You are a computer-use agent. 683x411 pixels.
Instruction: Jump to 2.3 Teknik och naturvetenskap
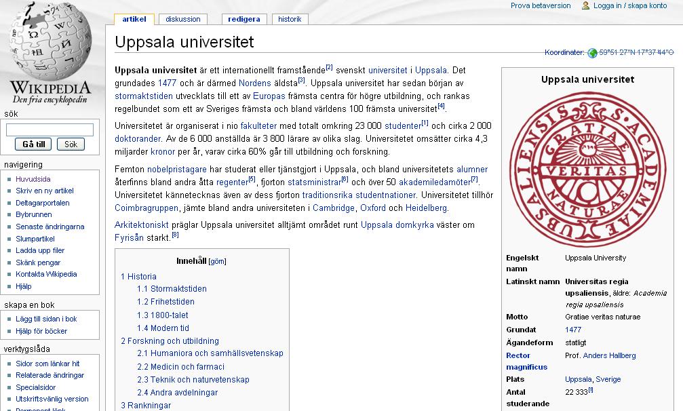(193, 380)
